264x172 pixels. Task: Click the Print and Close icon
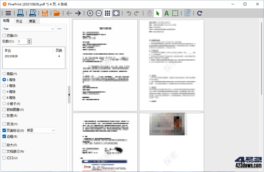32,13
